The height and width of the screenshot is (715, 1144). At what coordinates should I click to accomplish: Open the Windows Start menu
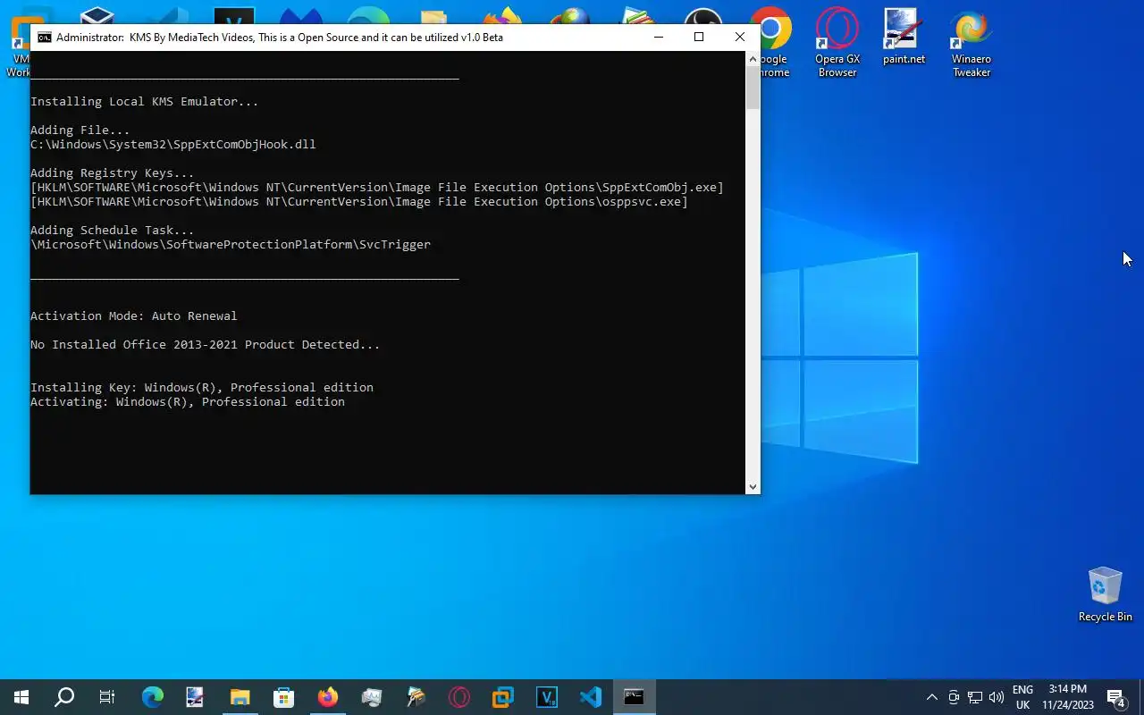[x=21, y=697]
